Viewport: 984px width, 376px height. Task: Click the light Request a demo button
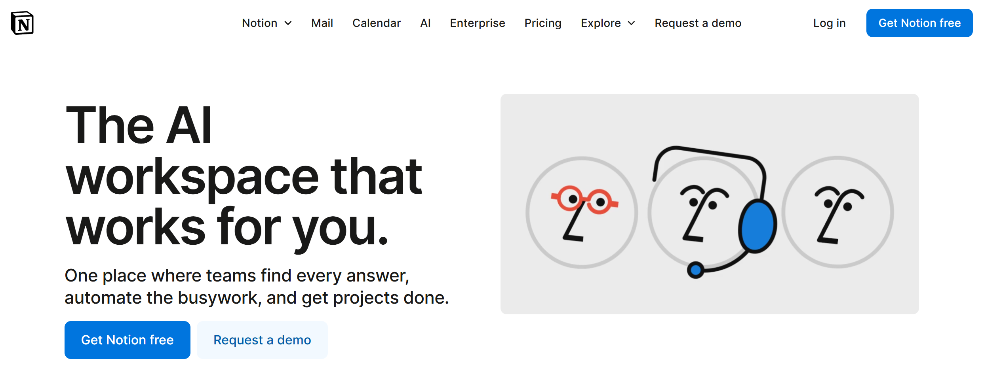click(262, 340)
